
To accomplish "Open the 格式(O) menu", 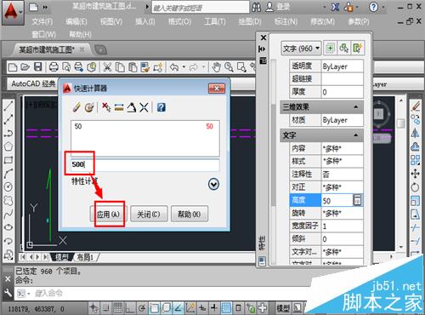I will (x=179, y=22).
